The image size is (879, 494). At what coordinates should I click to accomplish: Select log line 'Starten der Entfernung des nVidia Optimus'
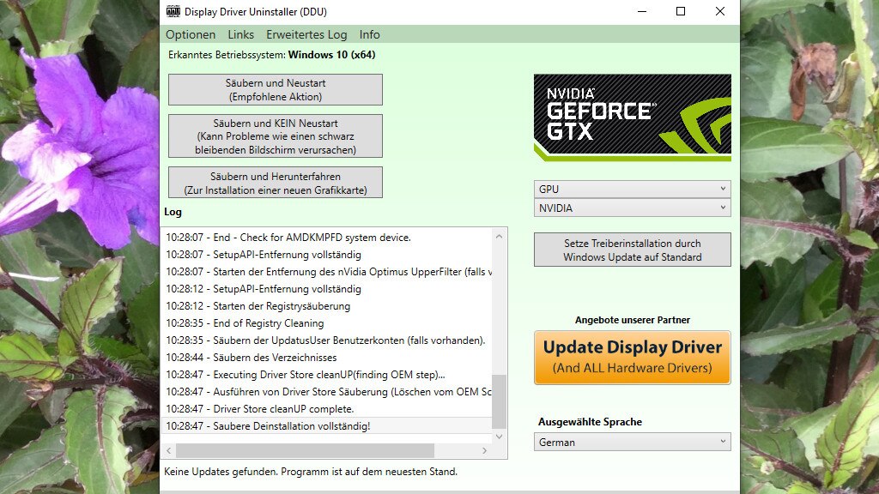327,272
